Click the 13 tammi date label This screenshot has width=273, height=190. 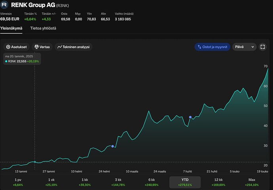pos(21,171)
